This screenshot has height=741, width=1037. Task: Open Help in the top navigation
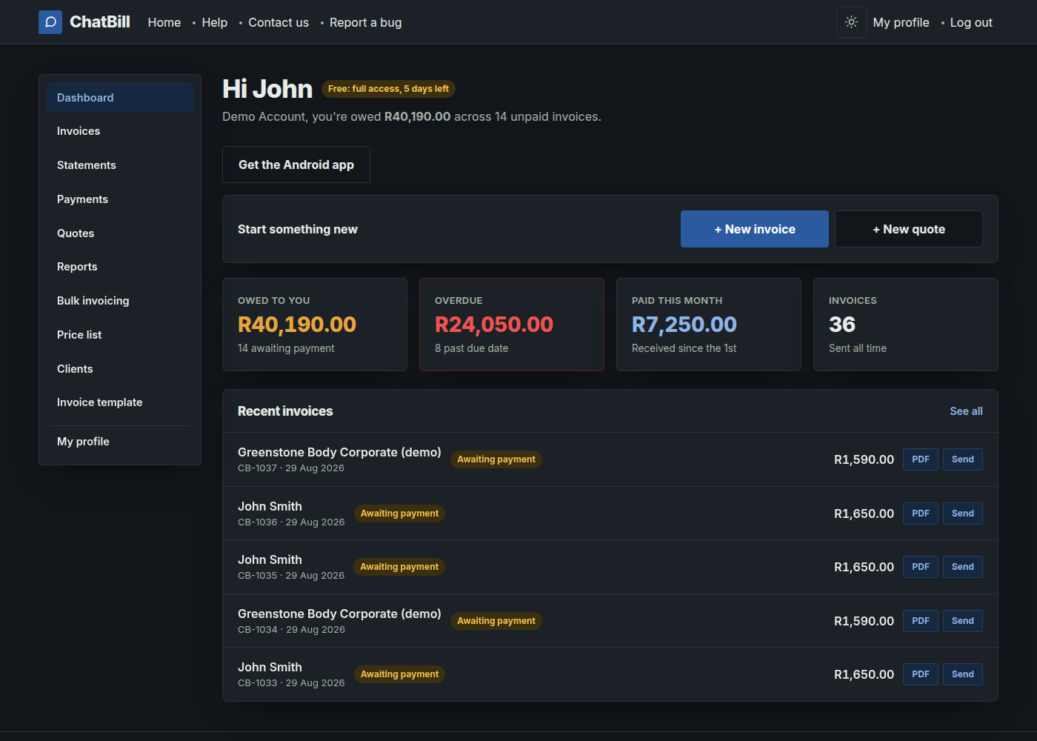coord(215,22)
